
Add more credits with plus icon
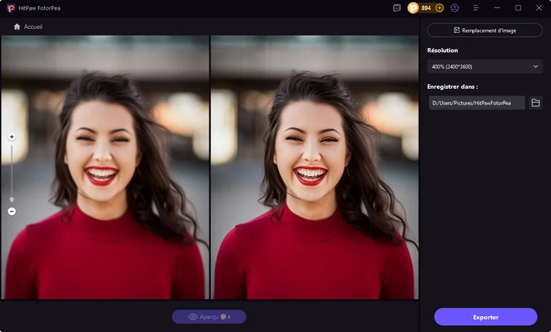439,8
